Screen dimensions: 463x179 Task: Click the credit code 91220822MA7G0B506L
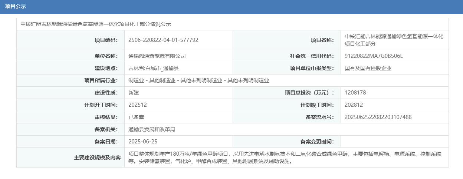(374, 56)
